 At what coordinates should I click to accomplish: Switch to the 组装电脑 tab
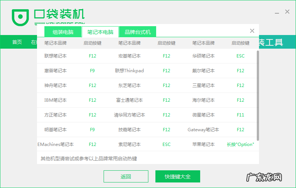63,32
